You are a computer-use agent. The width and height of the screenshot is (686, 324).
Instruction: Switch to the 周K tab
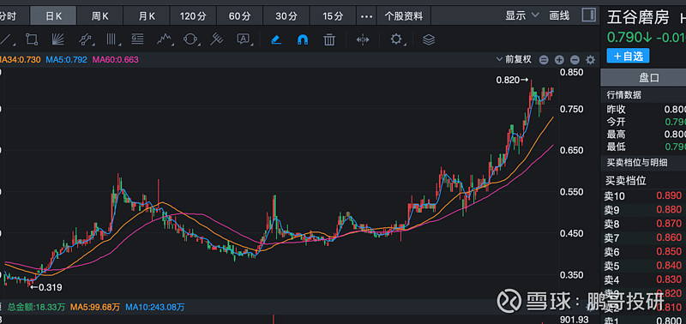tap(99, 16)
